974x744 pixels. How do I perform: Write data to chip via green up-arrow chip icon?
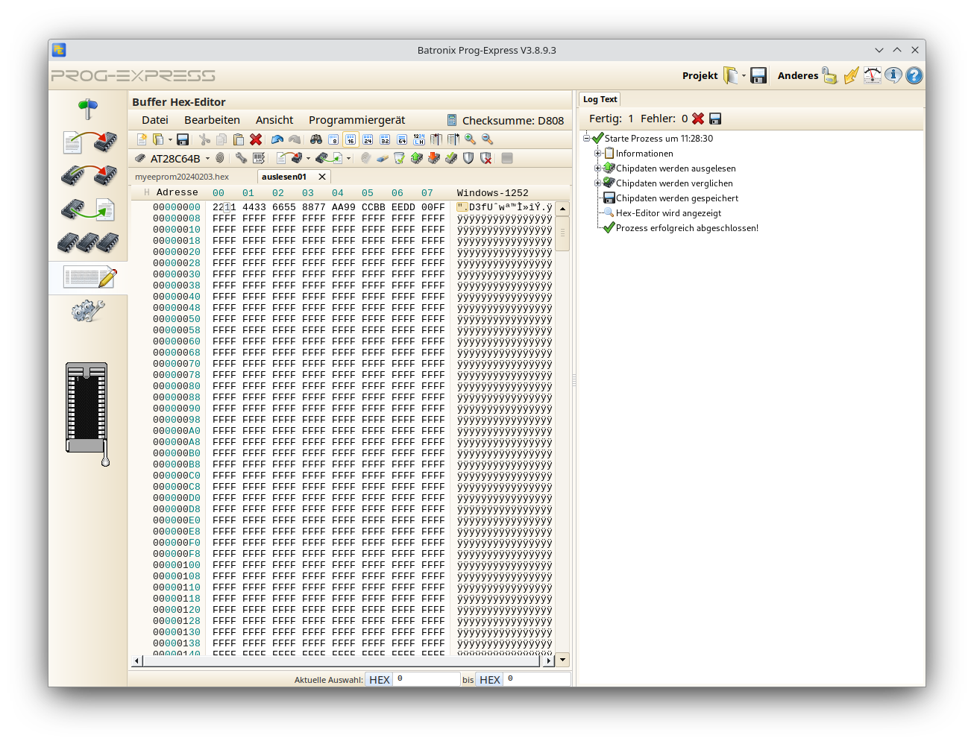click(x=415, y=158)
